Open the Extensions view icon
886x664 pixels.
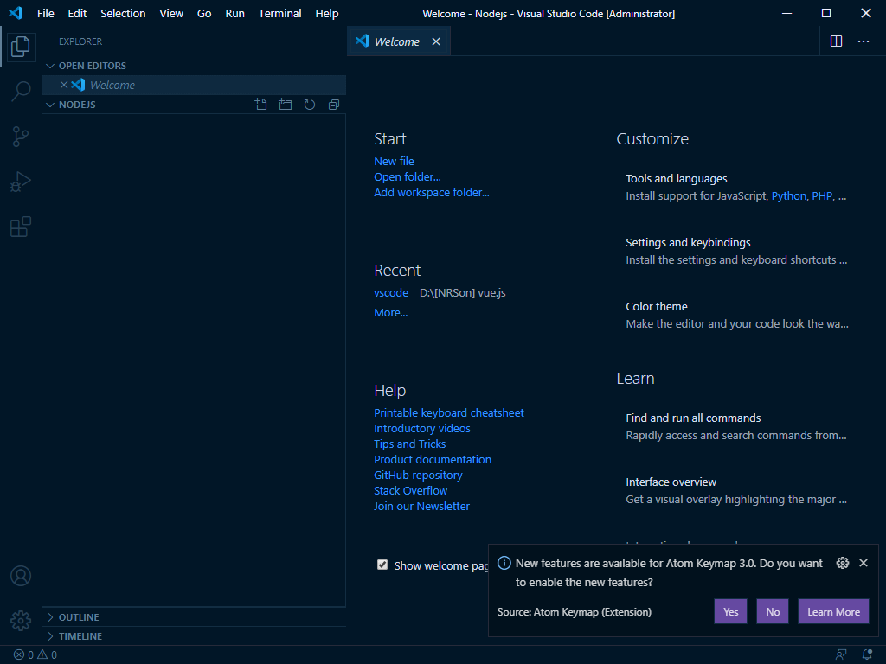[x=21, y=227]
